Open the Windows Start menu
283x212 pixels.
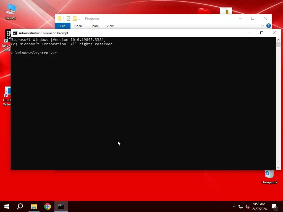coord(7,206)
